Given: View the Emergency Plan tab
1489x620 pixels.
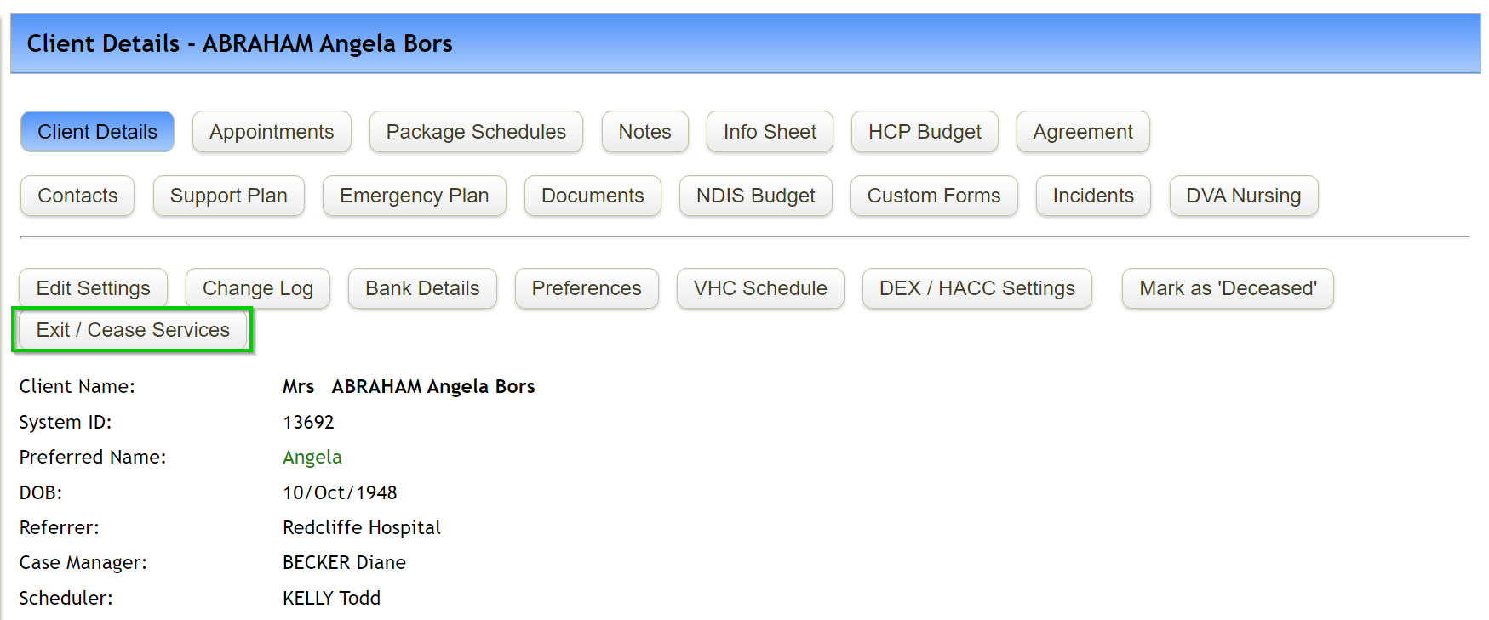Looking at the screenshot, I should (414, 196).
